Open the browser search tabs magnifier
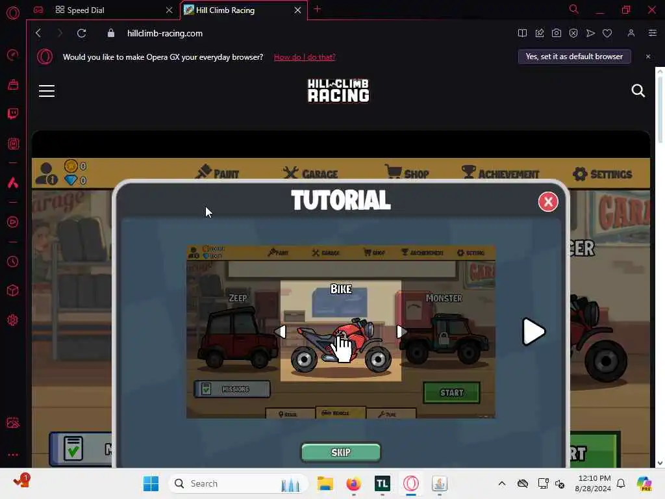 click(573, 9)
